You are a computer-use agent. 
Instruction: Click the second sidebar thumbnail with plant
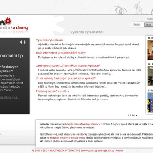[x=150, y=76]
